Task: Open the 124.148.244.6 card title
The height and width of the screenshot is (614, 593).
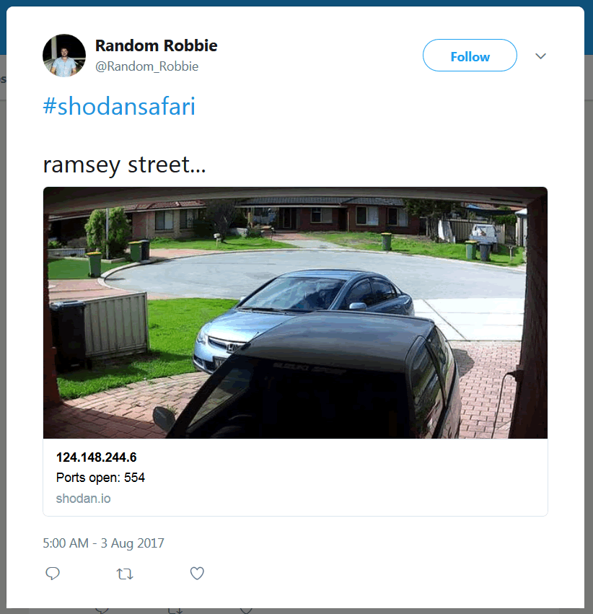Action: click(96, 457)
